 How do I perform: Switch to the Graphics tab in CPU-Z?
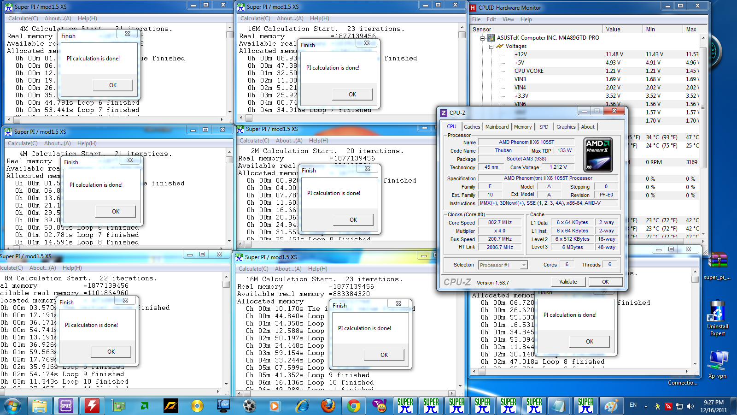[x=566, y=127]
